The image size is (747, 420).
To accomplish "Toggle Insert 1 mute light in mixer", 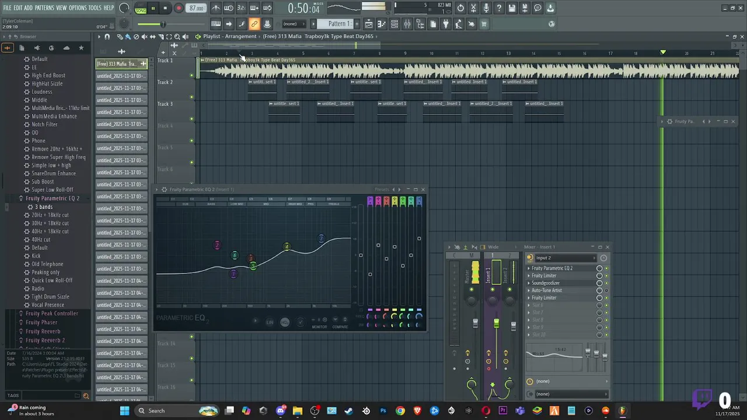I will pyautogui.click(x=493, y=289).
